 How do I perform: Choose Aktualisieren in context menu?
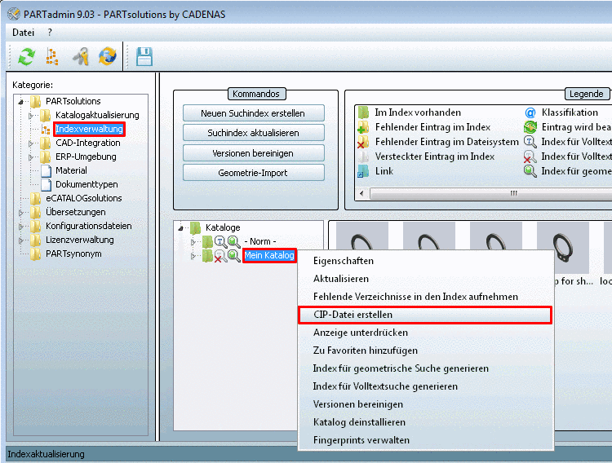pos(425,279)
